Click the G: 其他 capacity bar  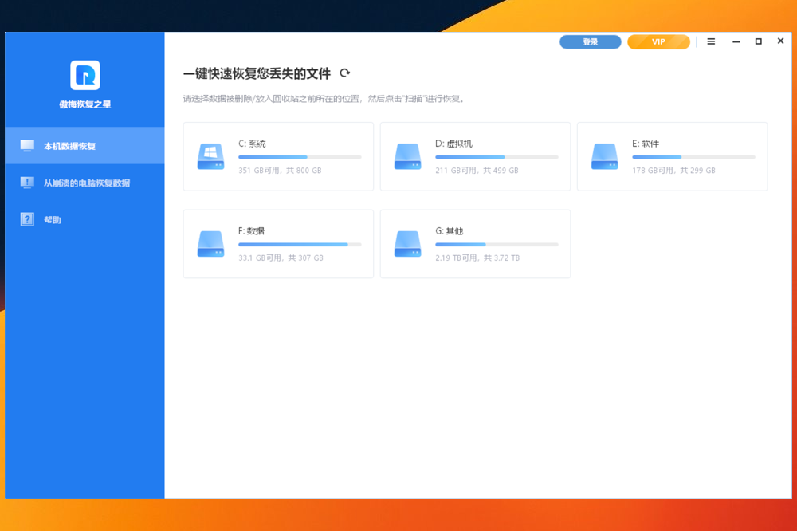(497, 244)
